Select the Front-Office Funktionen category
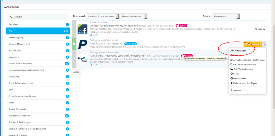 pos(38,63)
